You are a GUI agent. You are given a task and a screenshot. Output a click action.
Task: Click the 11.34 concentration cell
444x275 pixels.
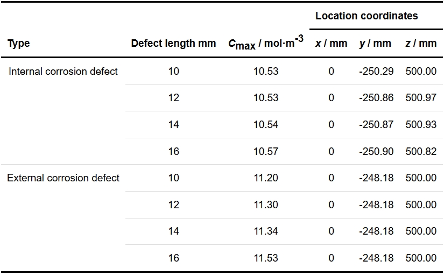coord(266,231)
